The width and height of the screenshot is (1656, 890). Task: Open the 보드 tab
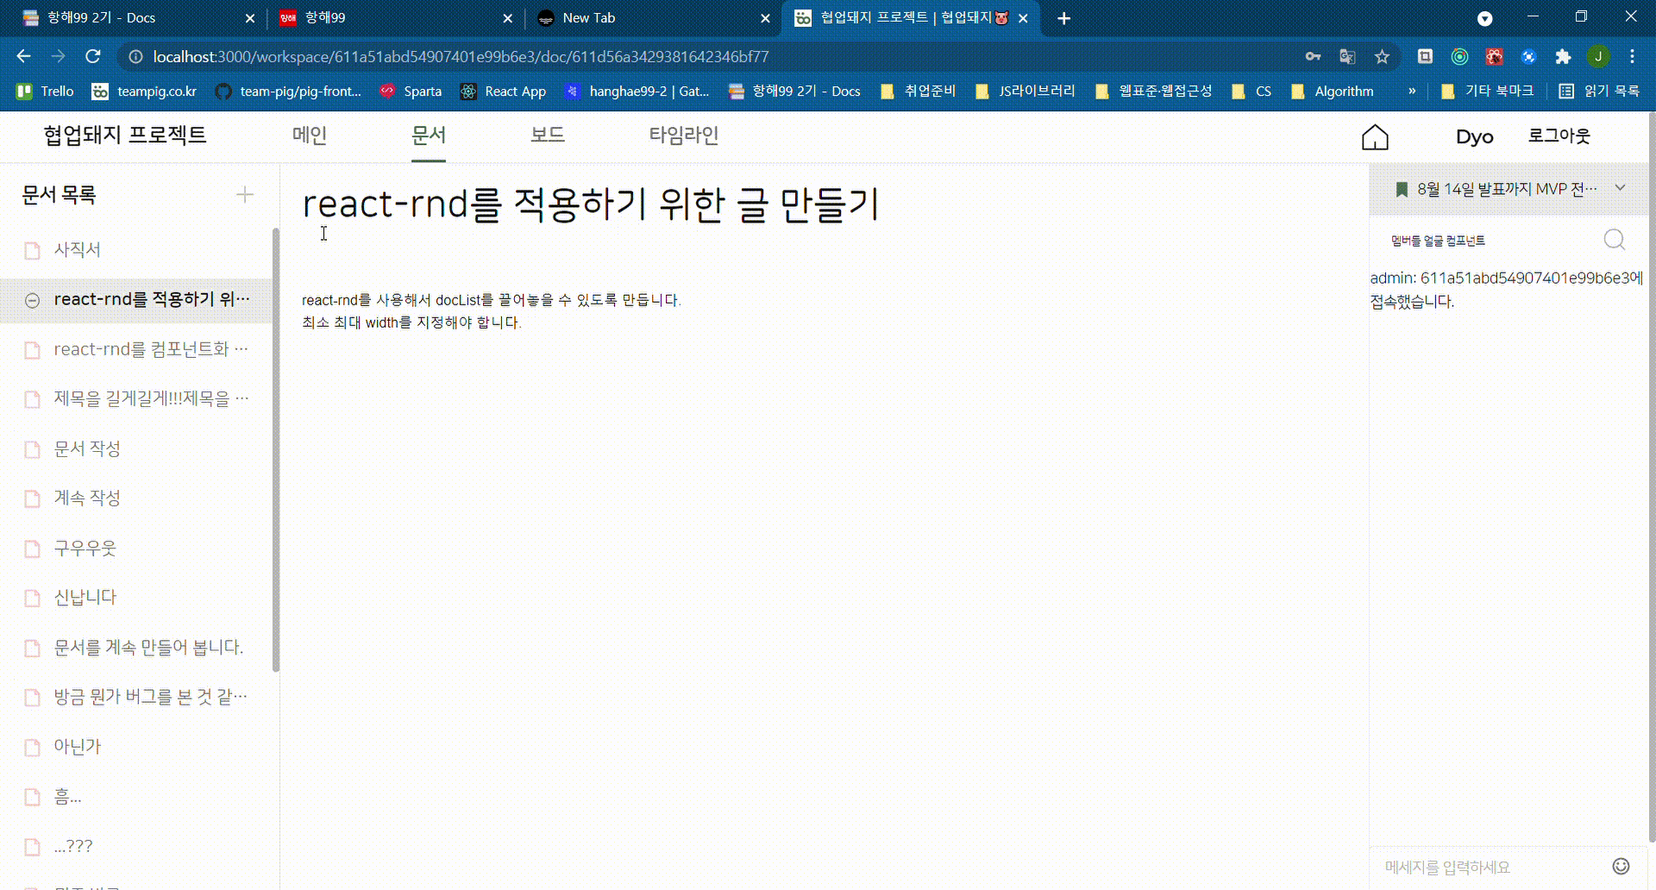pyautogui.click(x=548, y=135)
